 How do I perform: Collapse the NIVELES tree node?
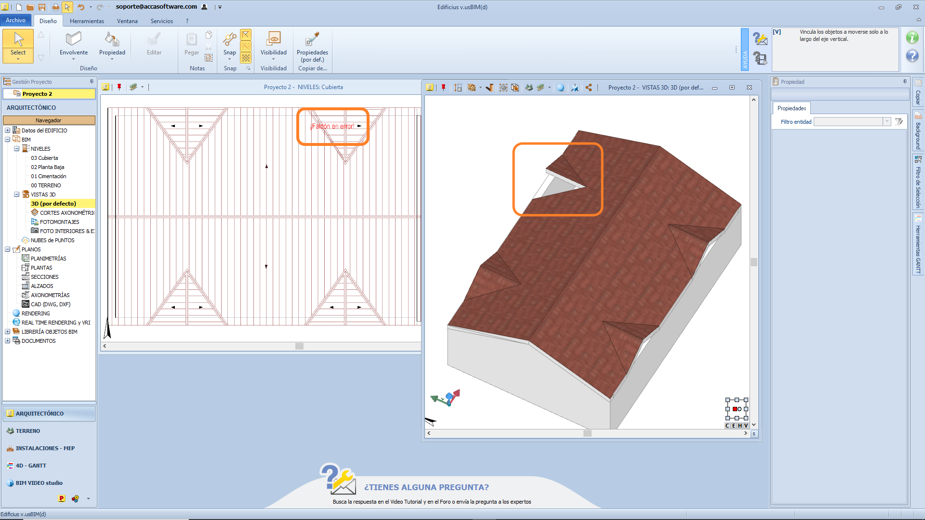(x=17, y=149)
